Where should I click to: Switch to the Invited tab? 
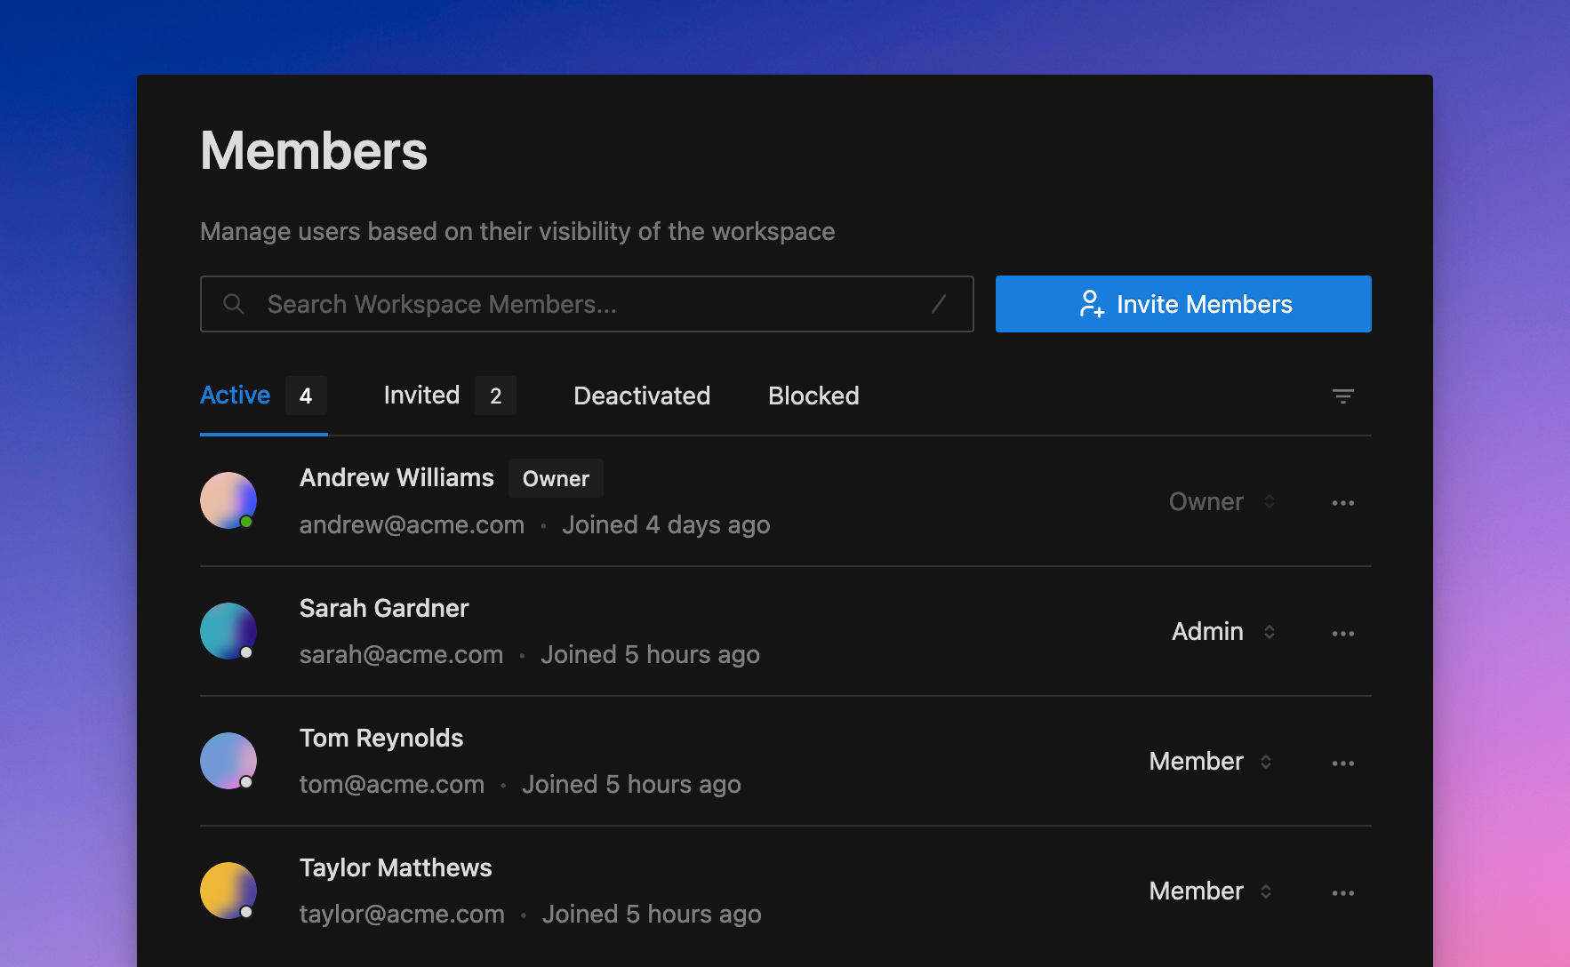[x=450, y=396]
